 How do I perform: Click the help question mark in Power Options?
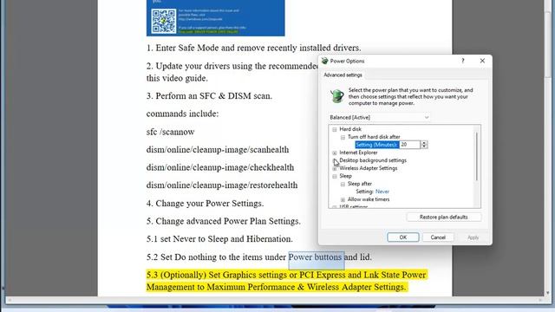tap(462, 61)
